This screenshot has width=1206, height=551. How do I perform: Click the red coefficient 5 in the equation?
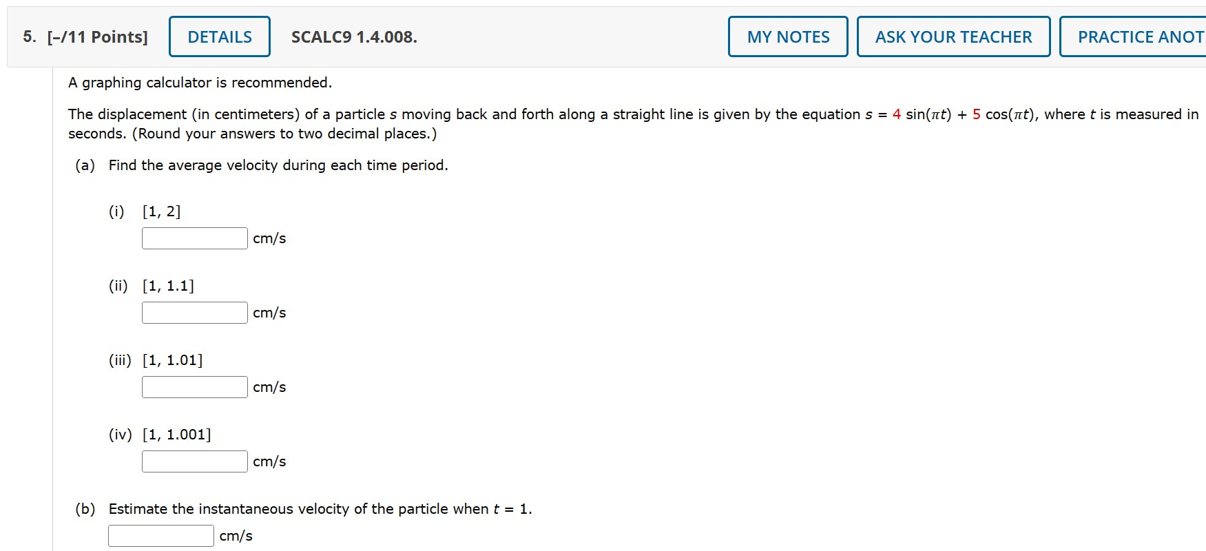tap(975, 114)
